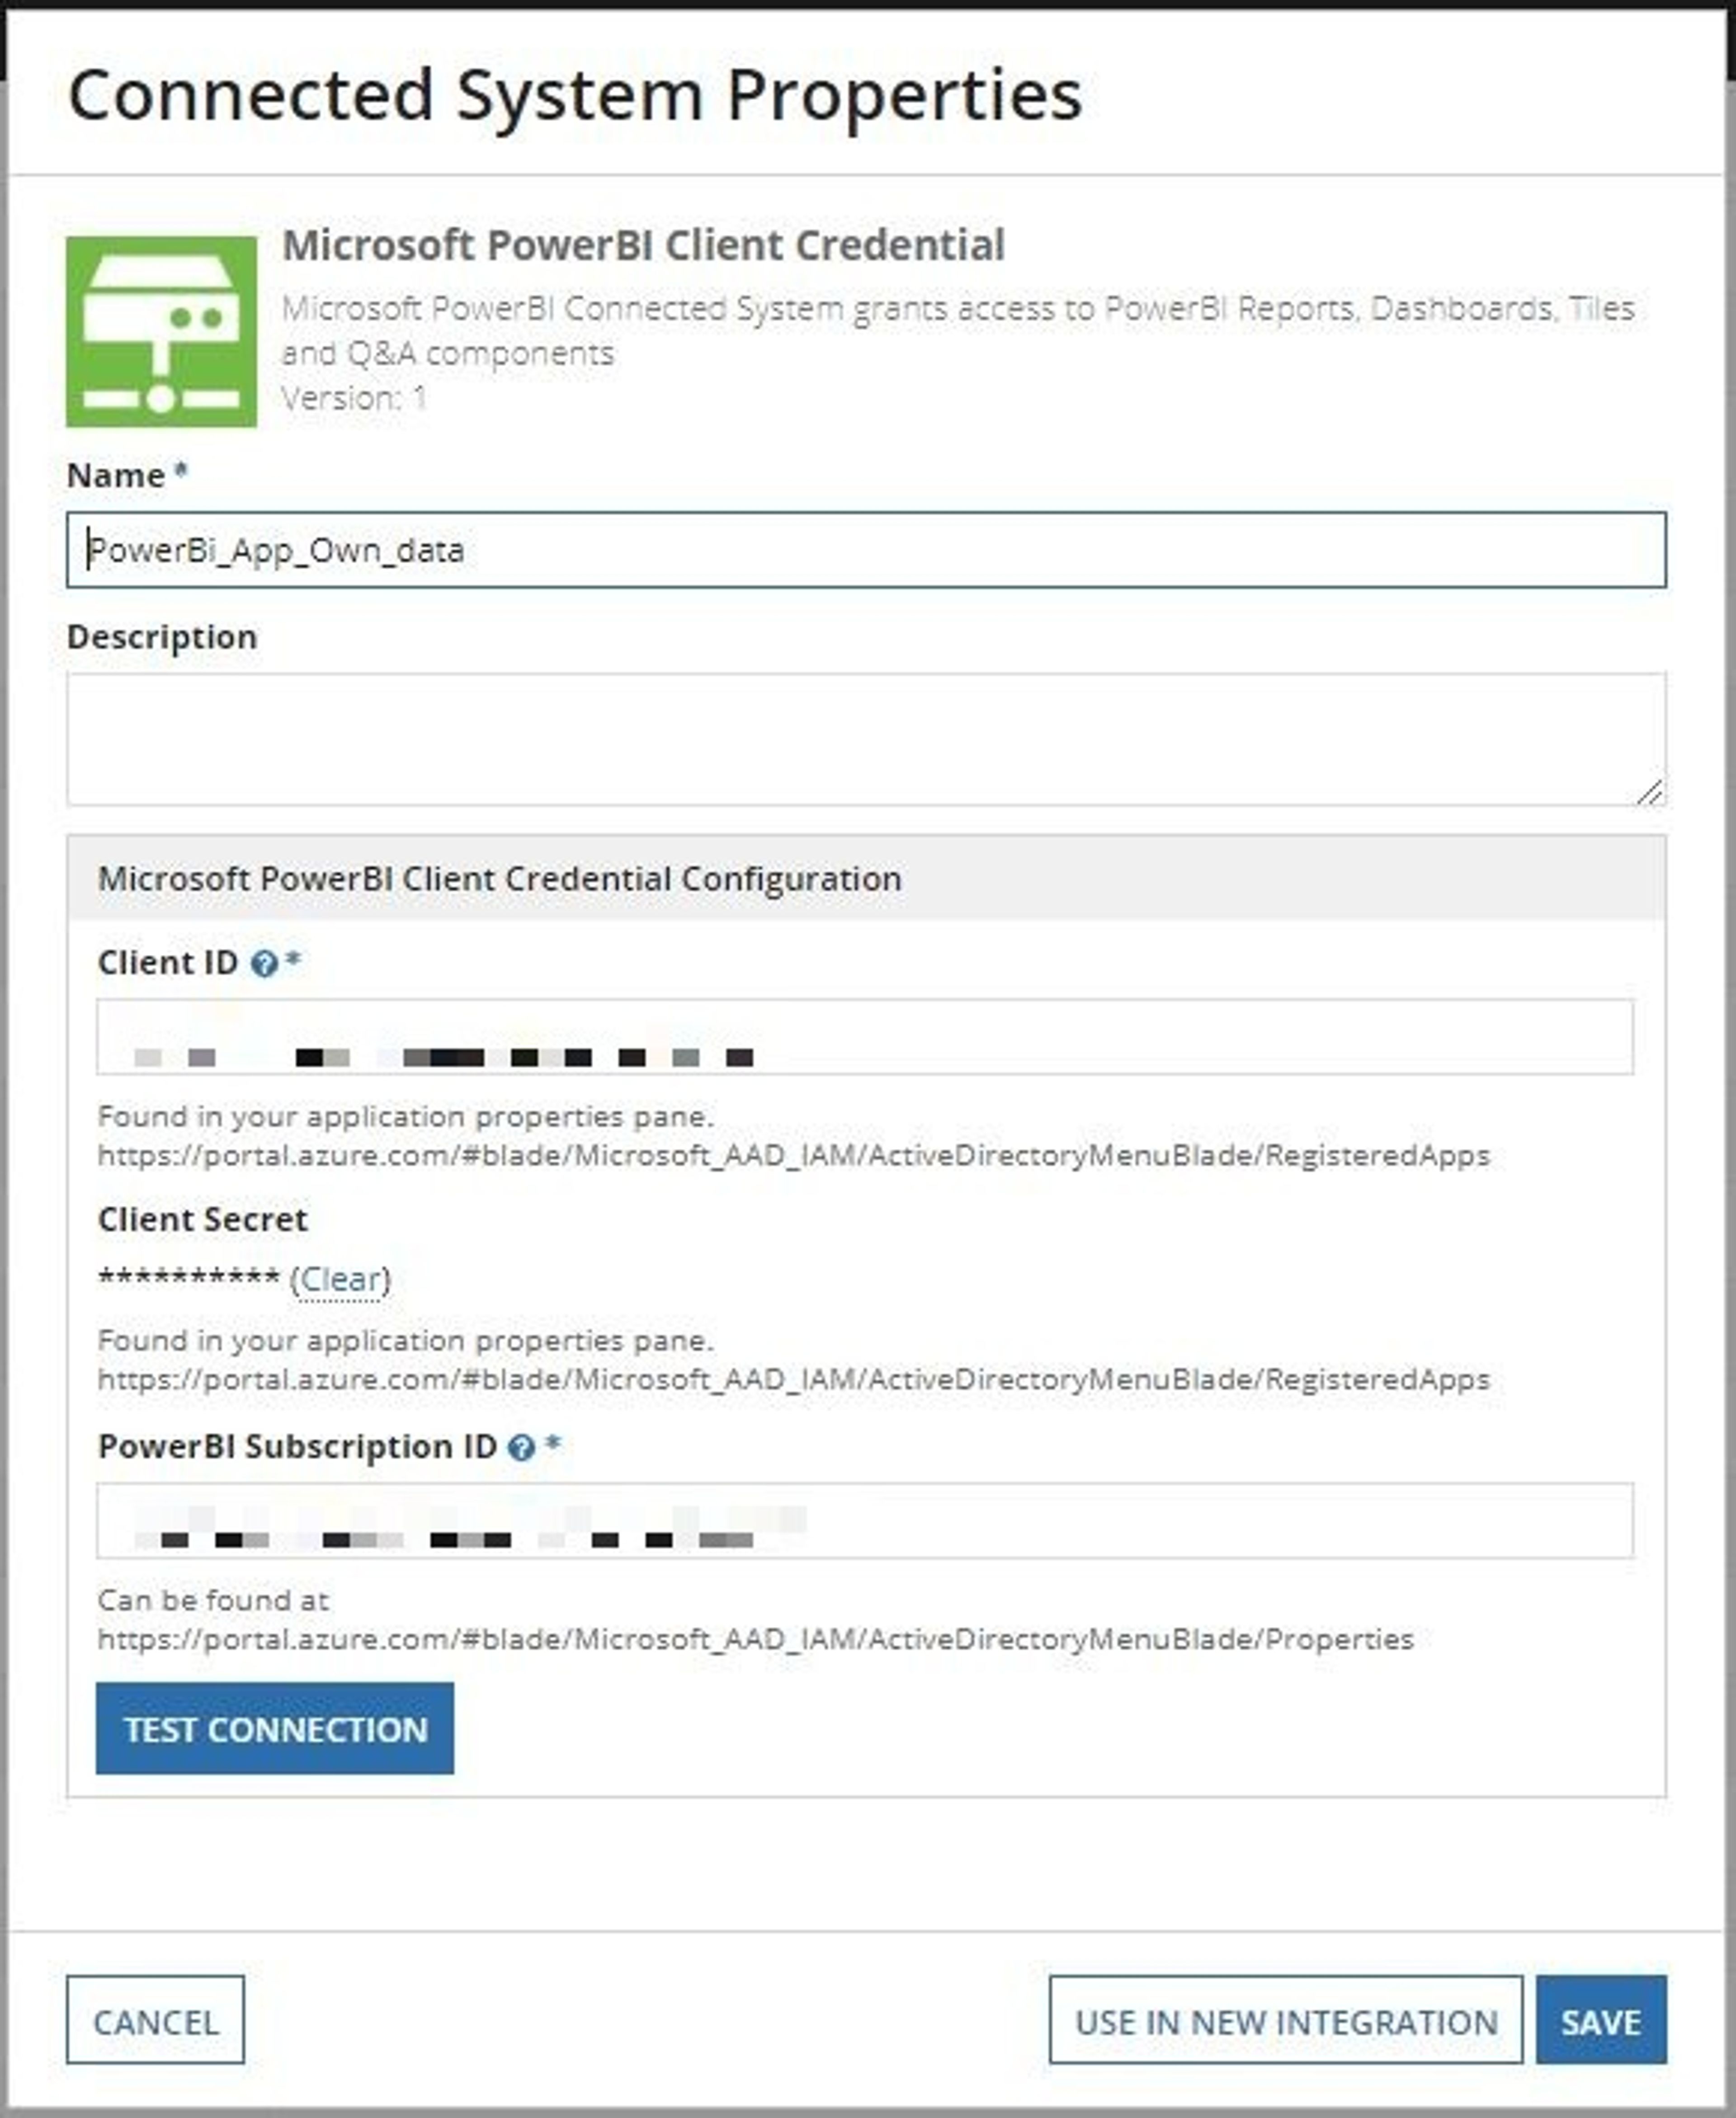Click the 'Version: 1' text
Screen dimensions: 1736x2118
(x=354, y=398)
